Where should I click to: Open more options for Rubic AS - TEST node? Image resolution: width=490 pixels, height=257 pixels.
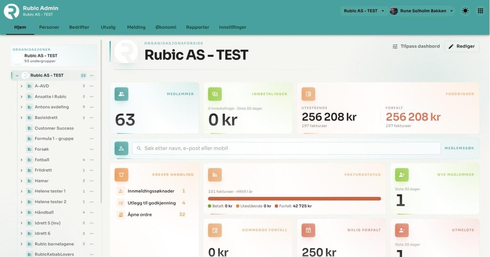click(92, 76)
